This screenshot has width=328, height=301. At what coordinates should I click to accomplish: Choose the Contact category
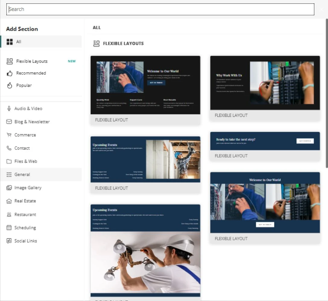(x=41, y=148)
